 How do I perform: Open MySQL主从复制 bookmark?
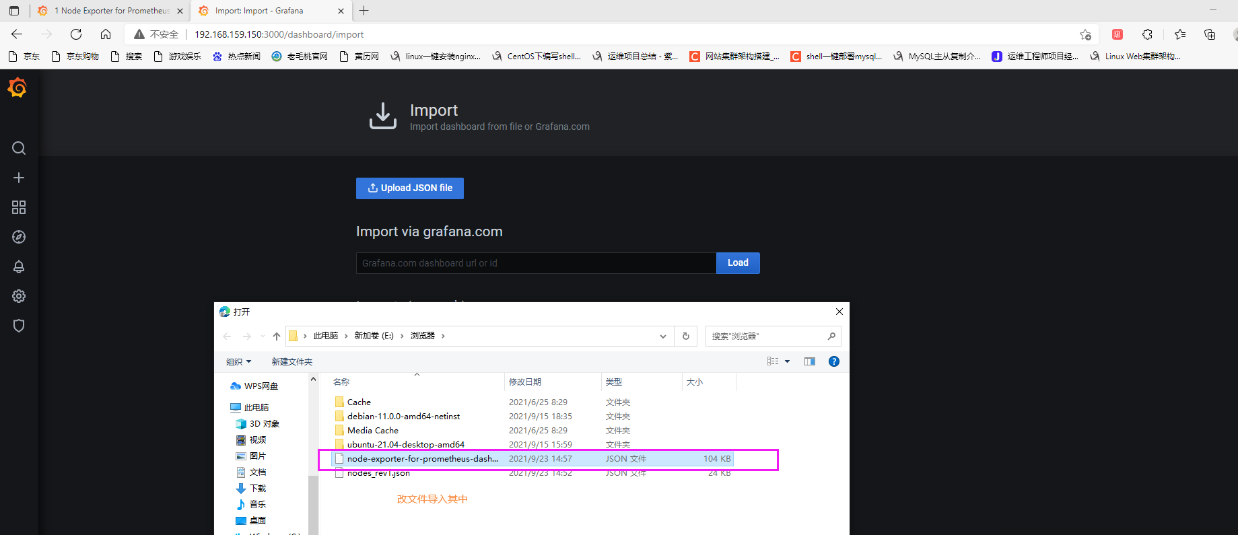coord(937,57)
